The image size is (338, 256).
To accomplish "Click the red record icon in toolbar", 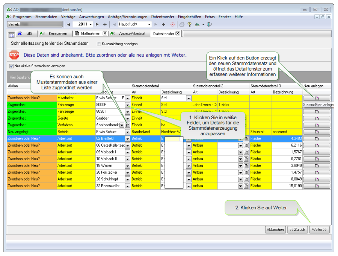I will click(172, 24).
